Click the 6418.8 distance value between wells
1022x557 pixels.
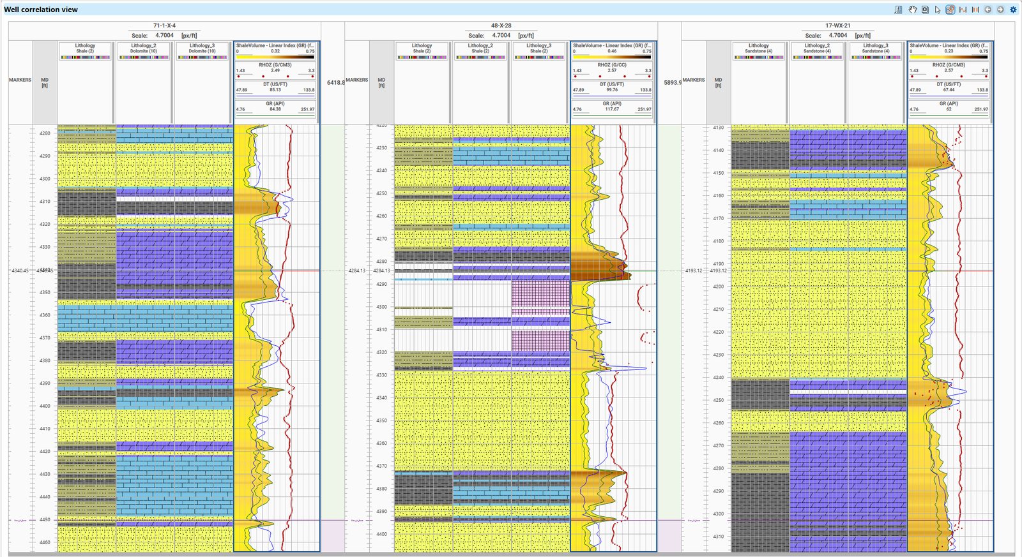coord(336,83)
